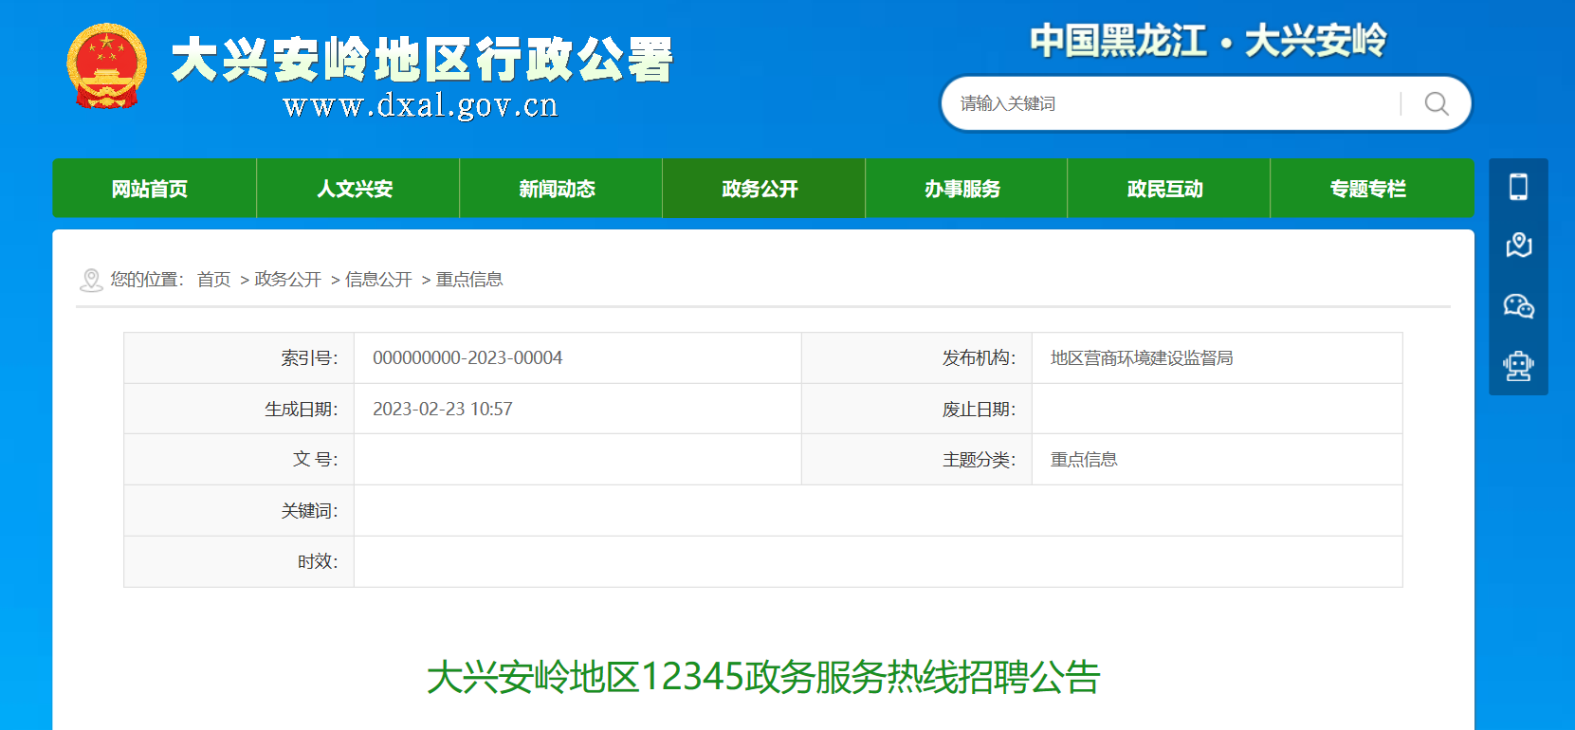Follow the 政务公开 breadcrumb link
This screenshot has width=1575, height=730.
click(x=288, y=280)
